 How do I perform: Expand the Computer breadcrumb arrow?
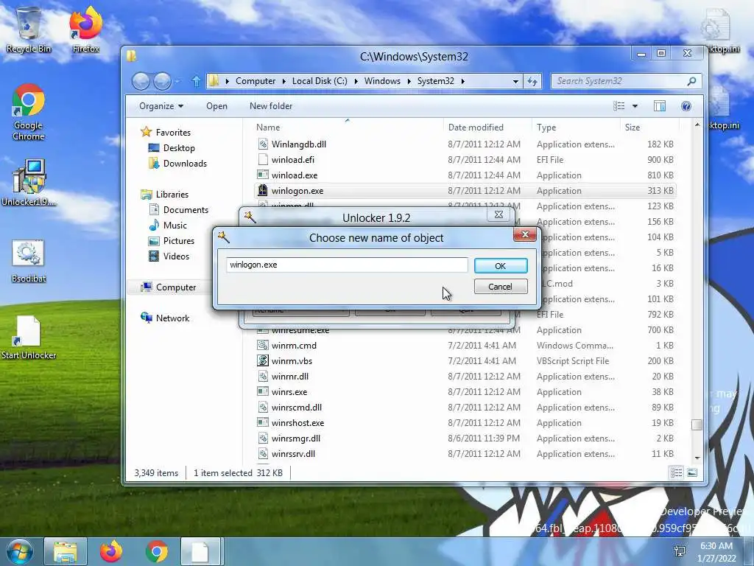[284, 81]
